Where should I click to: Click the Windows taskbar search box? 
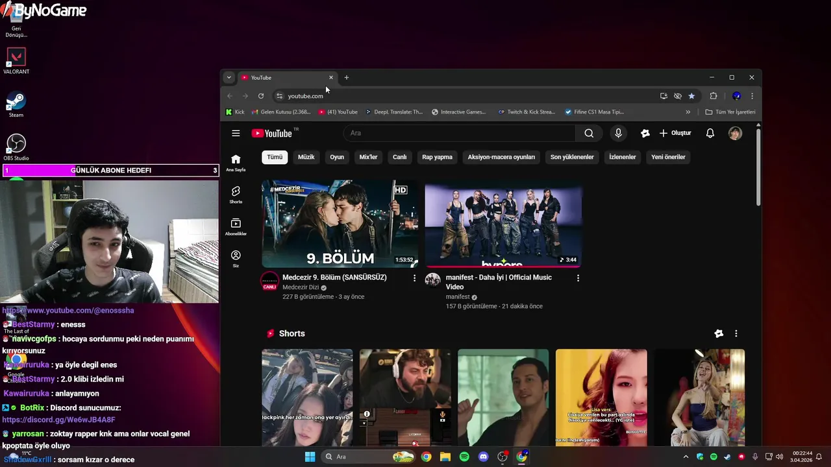point(369,457)
